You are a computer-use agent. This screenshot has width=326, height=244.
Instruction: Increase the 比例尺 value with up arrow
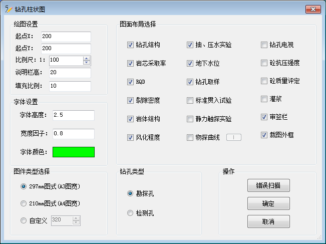(87, 58)
